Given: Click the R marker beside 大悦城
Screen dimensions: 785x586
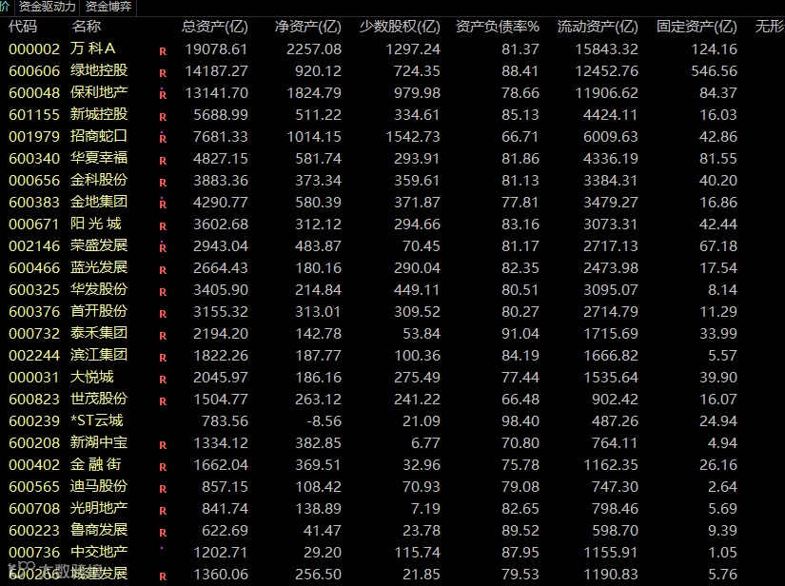Looking at the screenshot, I should coord(163,380).
